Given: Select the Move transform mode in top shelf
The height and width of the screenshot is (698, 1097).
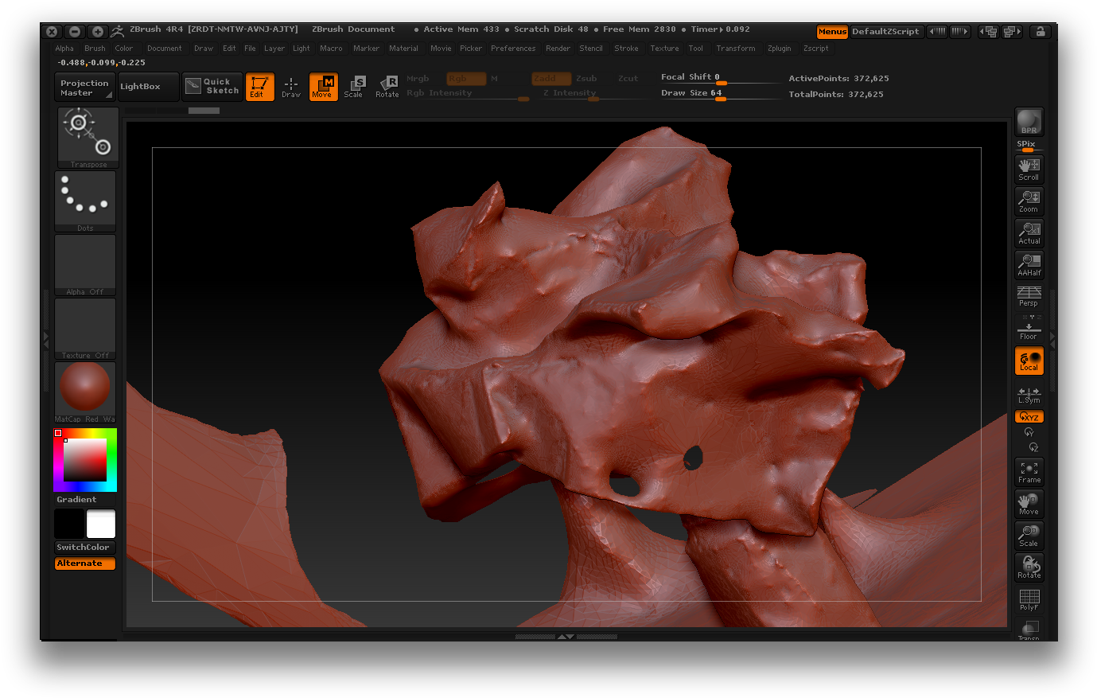Looking at the screenshot, I should tap(323, 87).
